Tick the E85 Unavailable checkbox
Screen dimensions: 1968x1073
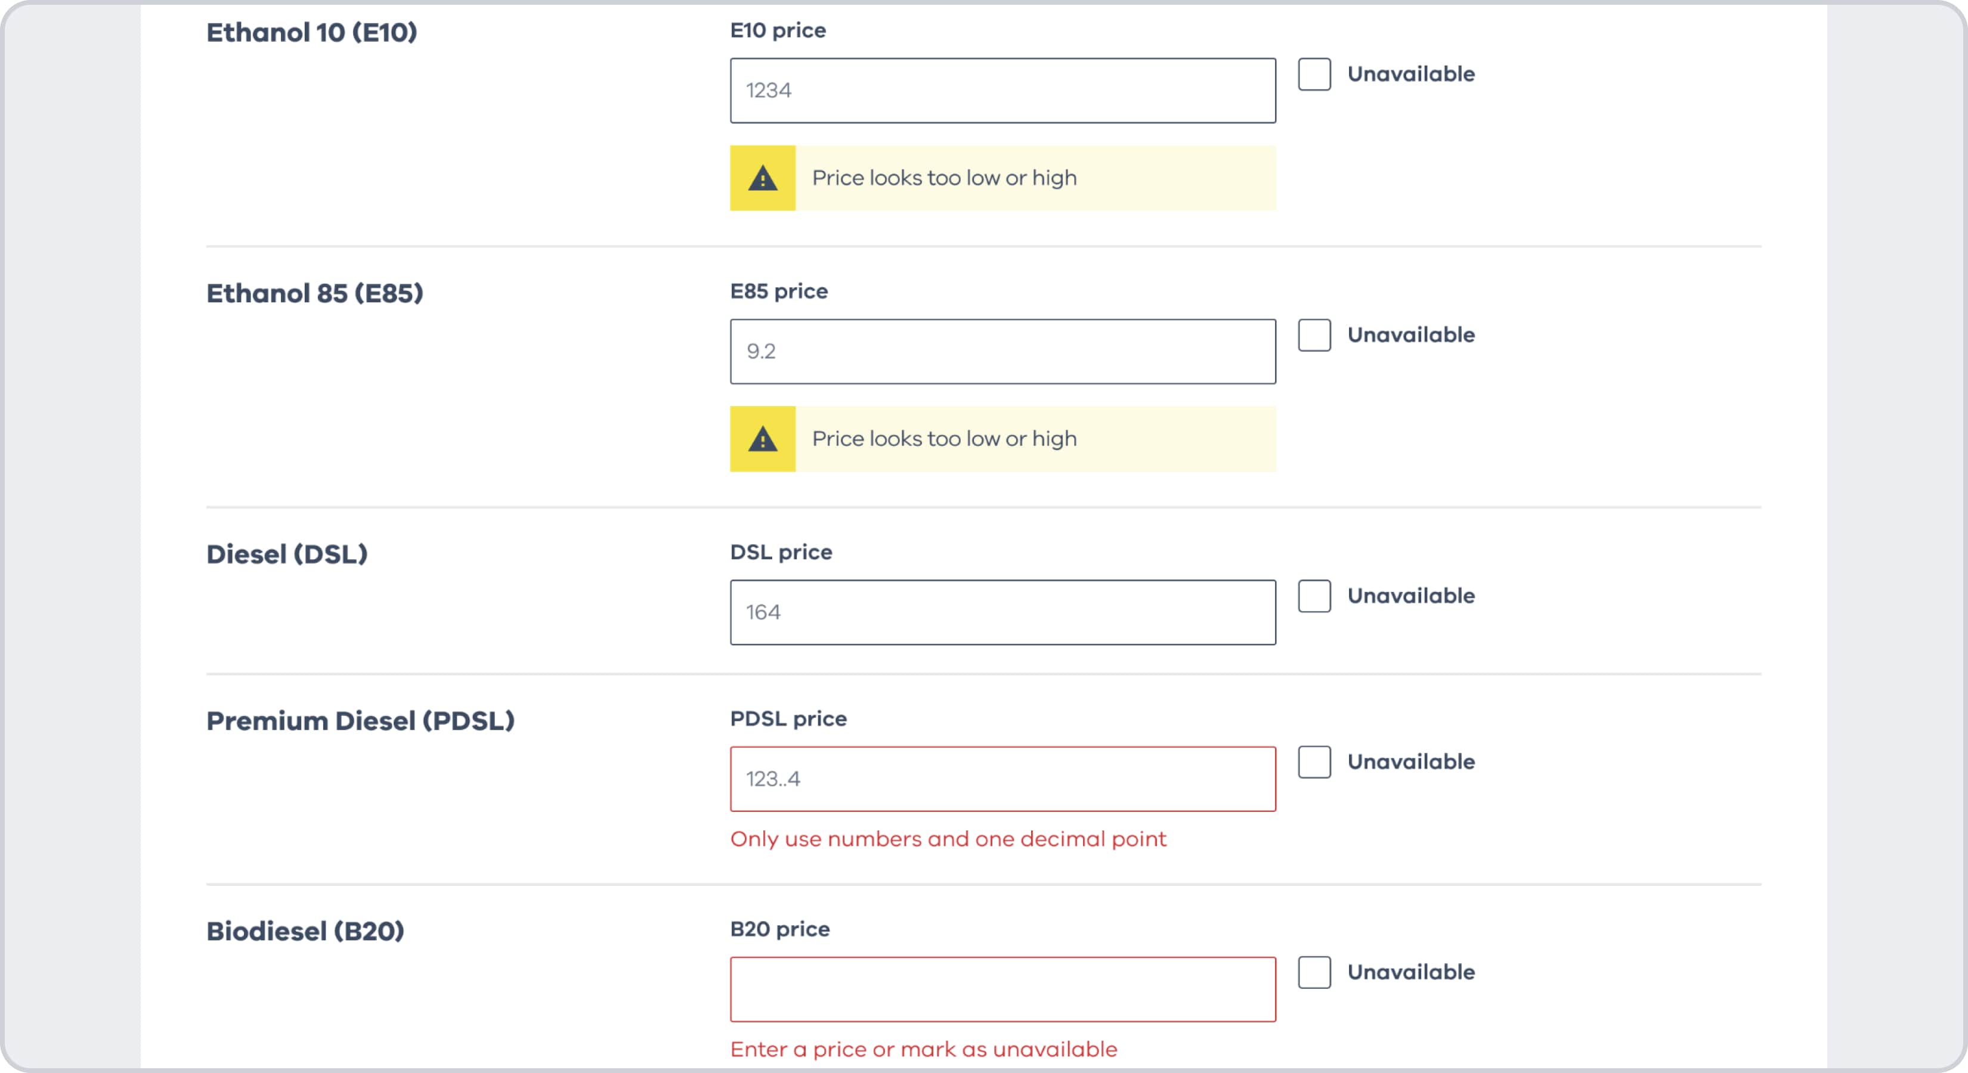pos(1314,335)
